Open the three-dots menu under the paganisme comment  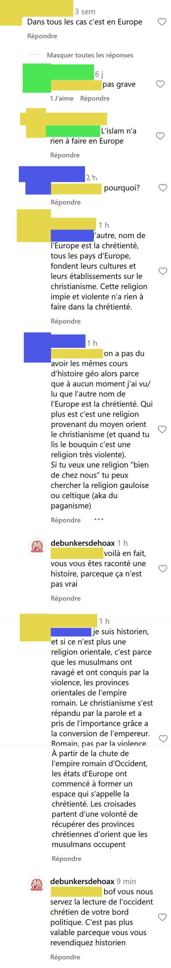99,519
